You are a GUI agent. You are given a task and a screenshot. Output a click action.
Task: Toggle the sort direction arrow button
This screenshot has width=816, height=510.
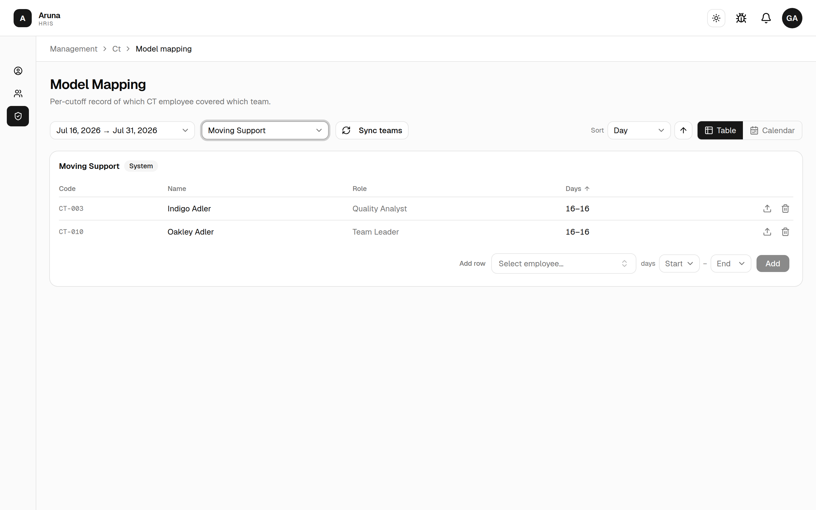pos(683,131)
